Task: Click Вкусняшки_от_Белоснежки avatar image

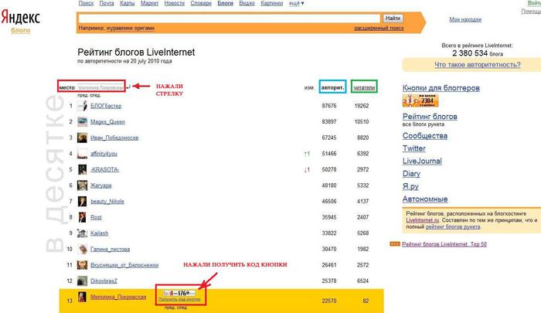Action: click(x=82, y=264)
